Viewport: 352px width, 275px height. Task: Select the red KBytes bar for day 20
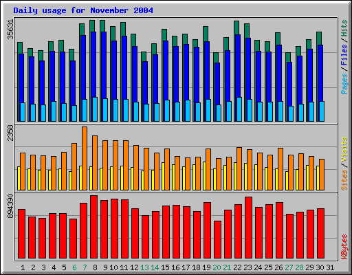click(x=218, y=240)
